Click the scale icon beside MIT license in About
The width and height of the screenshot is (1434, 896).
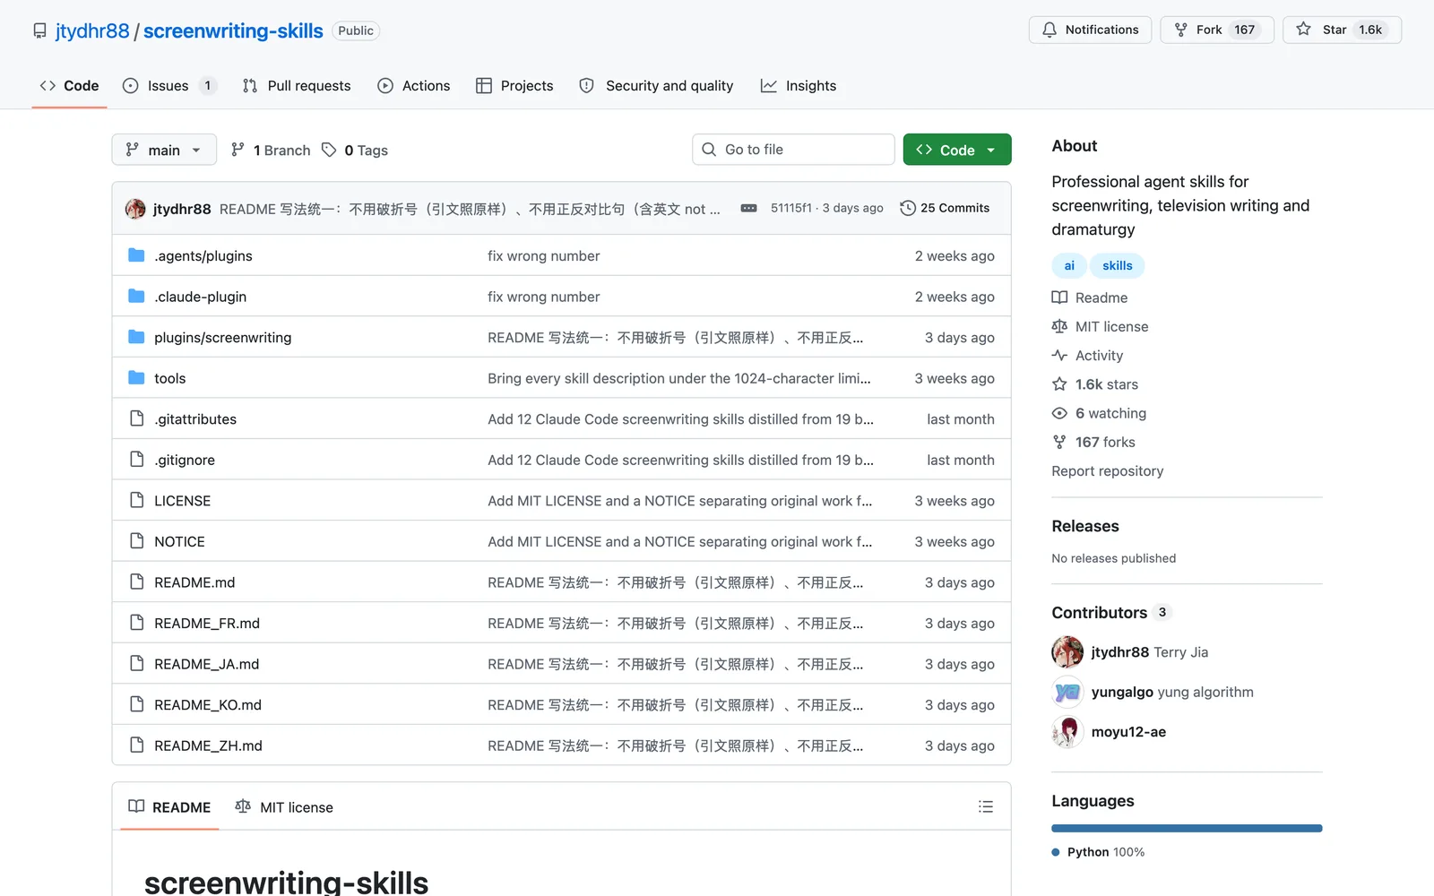tap(1059, 326)
